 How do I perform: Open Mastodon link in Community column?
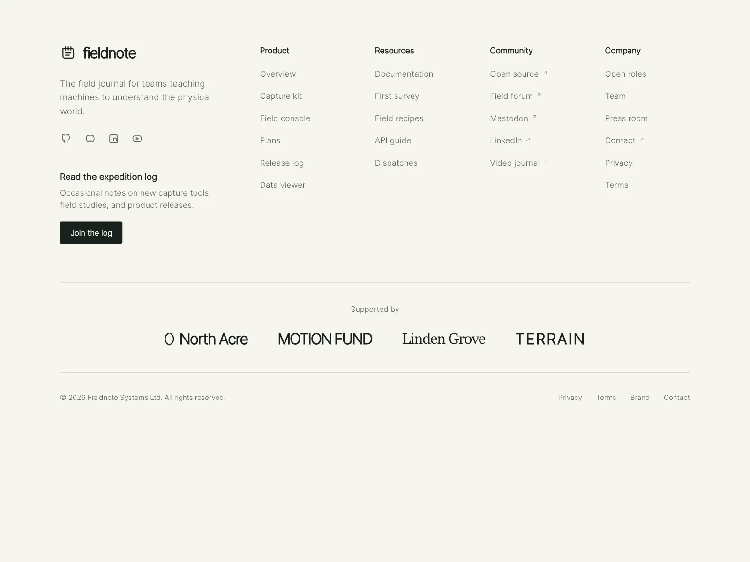point(513,118)
